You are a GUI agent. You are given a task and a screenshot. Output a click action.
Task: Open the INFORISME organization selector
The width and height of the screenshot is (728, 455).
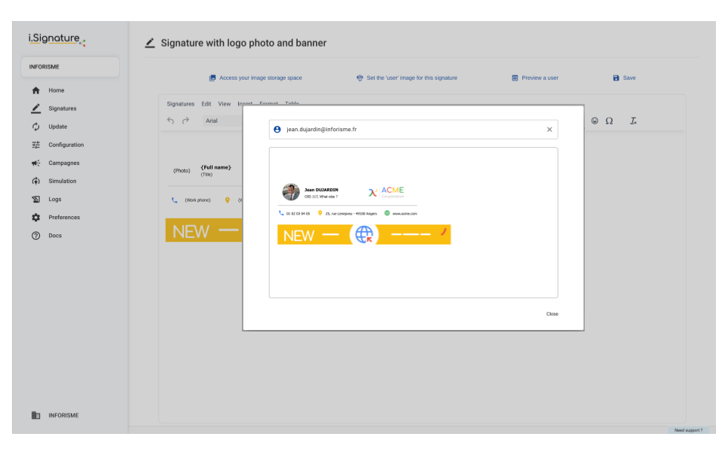pyautogui.click(x=70, y=67)
